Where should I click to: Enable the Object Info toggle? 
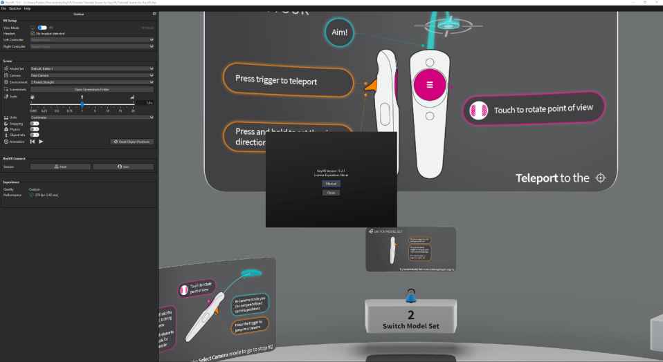(x=34, y=135)
